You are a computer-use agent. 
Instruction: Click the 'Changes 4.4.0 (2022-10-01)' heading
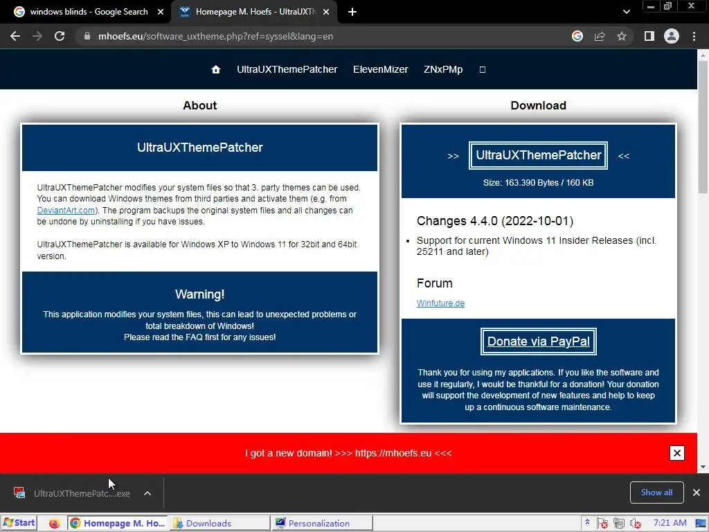tap(494, 221)
